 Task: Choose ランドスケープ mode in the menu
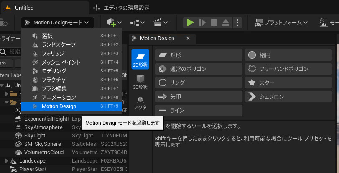(x=71, y=44)
